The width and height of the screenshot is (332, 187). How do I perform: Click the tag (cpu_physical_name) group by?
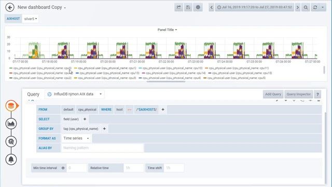click(81, 129)
